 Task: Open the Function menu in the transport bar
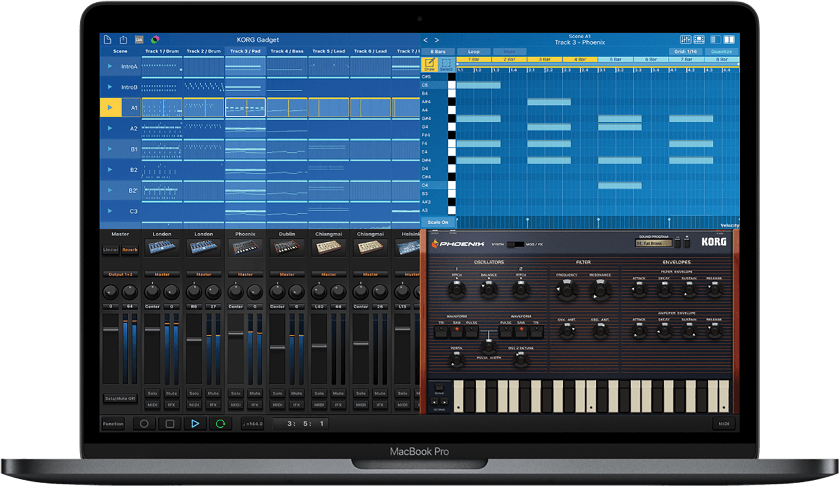113,423
